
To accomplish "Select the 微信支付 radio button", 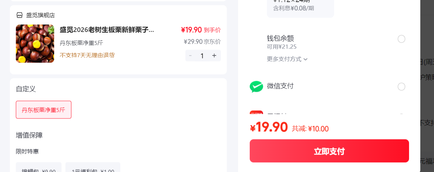I will coord(401,86).
